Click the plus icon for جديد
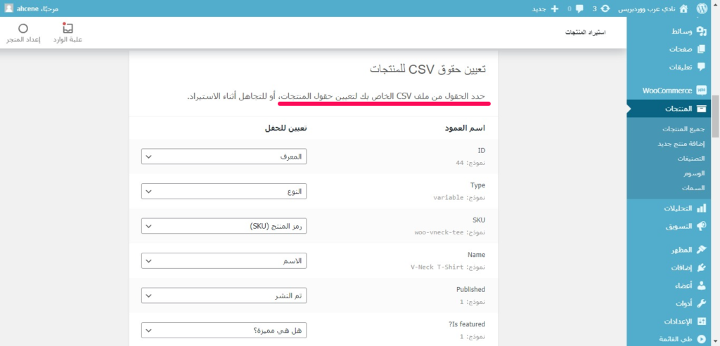 pyautogui.click(x=554, y=8)
